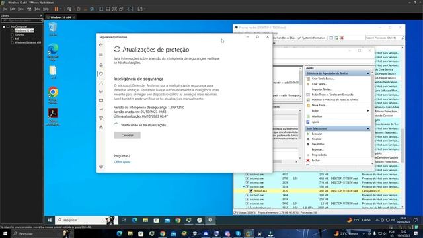Open VMware Help menu
This screenshot has width=423, height=238.
(46, 9)
